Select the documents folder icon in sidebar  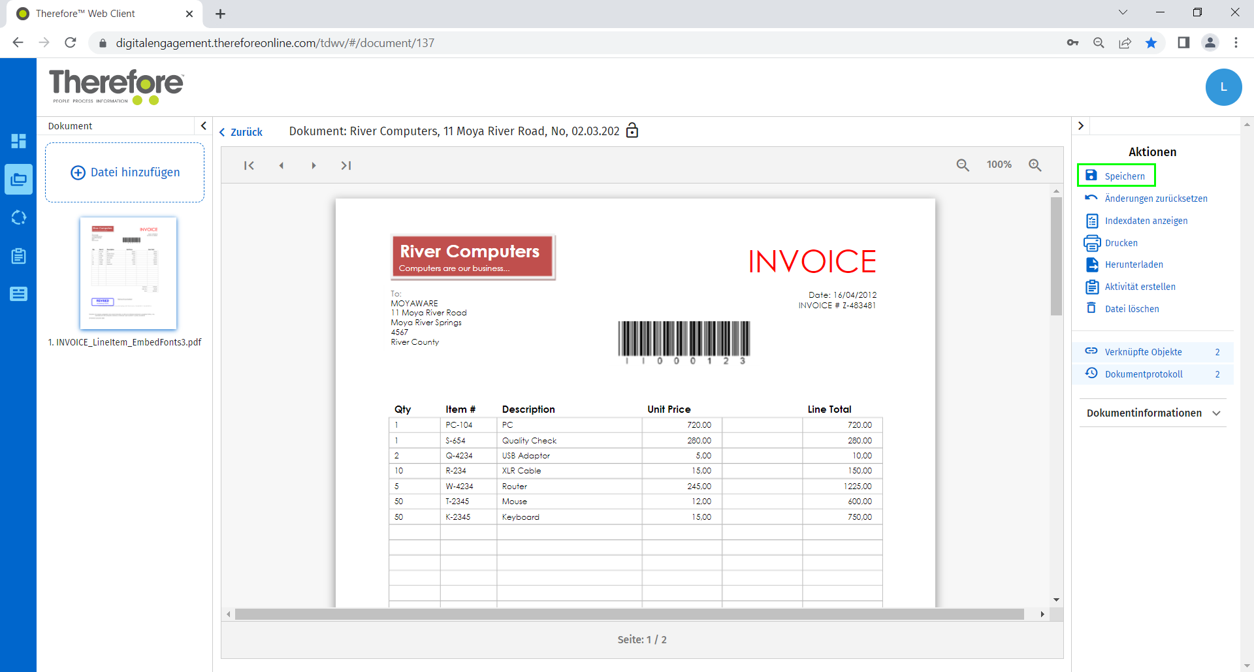(18, 179)
